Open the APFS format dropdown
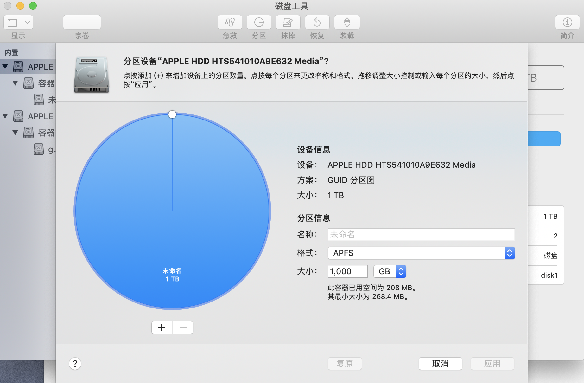This screenshot has width=584, height=383. click(421, 253)
